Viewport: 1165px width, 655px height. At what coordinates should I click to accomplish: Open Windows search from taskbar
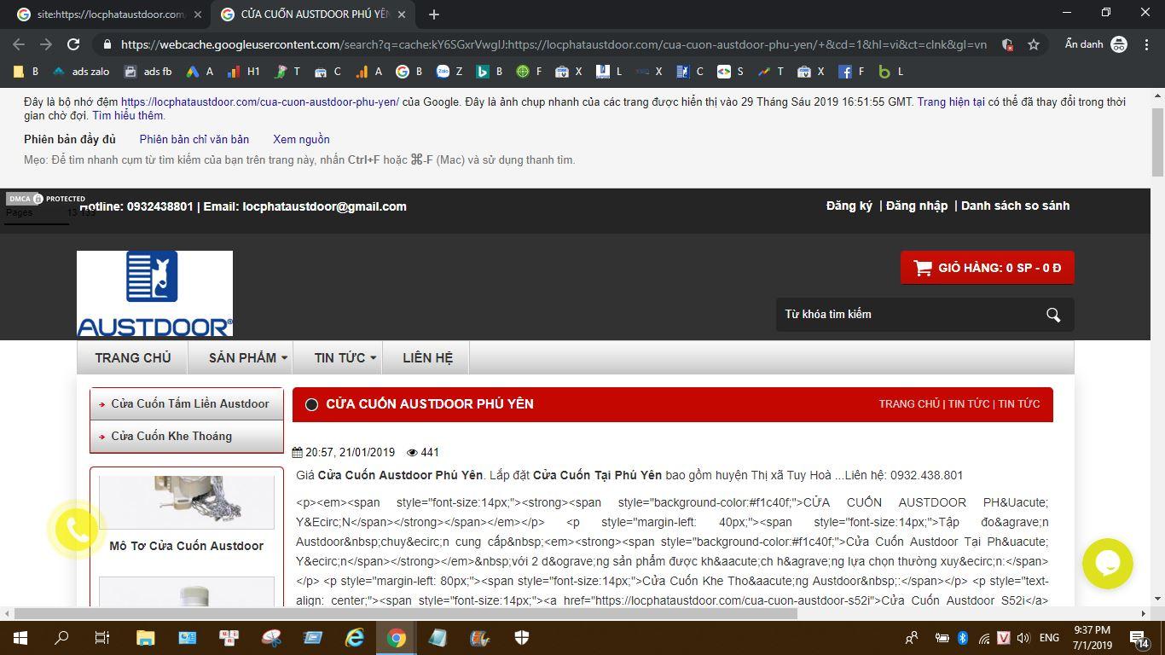61,637
